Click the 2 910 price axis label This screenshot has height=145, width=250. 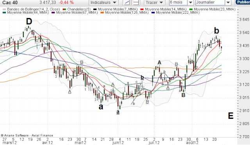244,111
